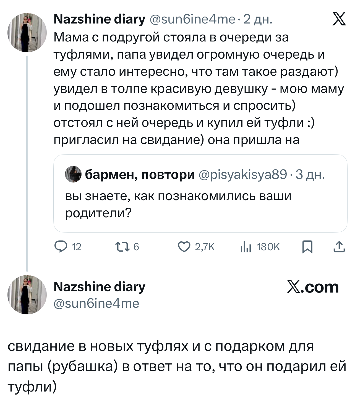Open the quoted tweet "3 дн." timestamp
Image resolution: width=355 pixels, height=407 pixels.
pyautogui.click(x=310, y=174)
